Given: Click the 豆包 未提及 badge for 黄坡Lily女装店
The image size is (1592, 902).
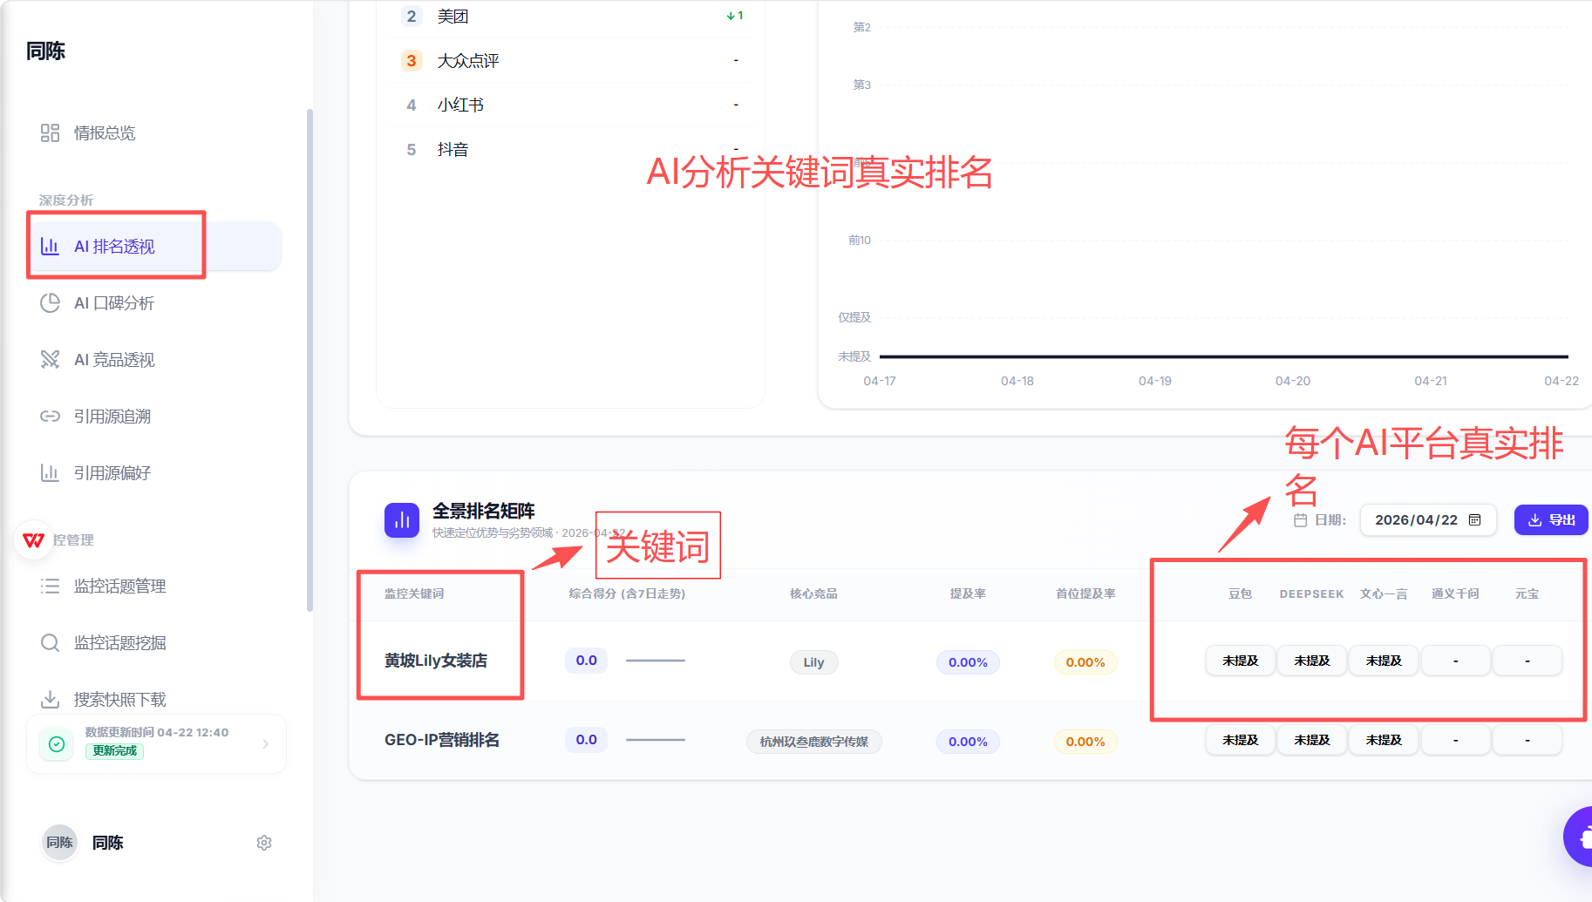Looking at the screenshot, I should 1241,661.
